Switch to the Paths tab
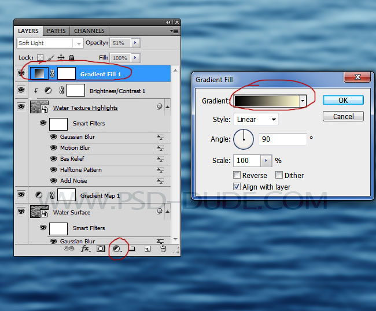Viewport: 376px width, 311px height. 56,31
